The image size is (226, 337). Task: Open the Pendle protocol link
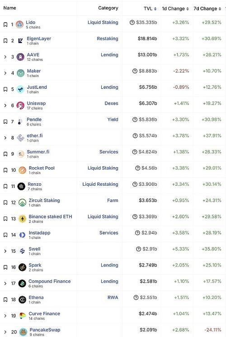pos(34,120)
